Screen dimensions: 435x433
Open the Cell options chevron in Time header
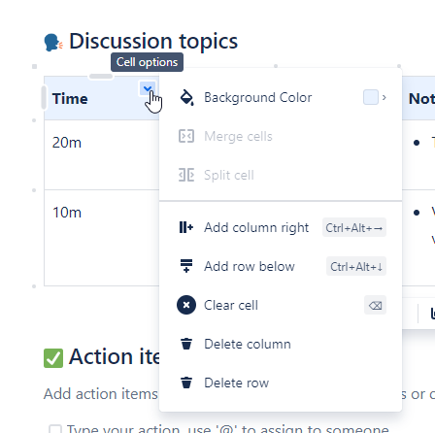148,88
